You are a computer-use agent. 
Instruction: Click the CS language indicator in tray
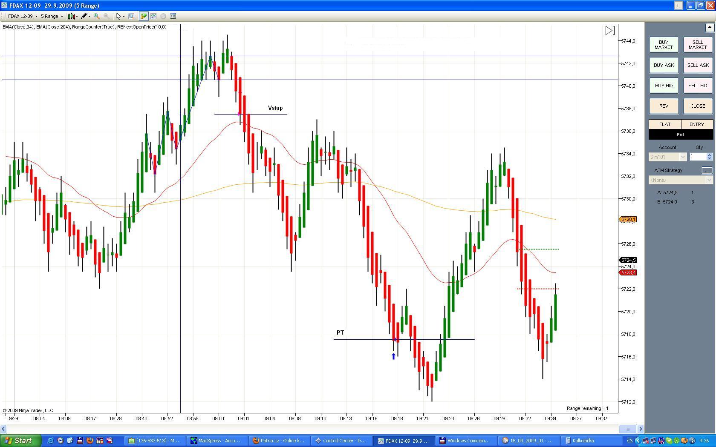point(629,441)
